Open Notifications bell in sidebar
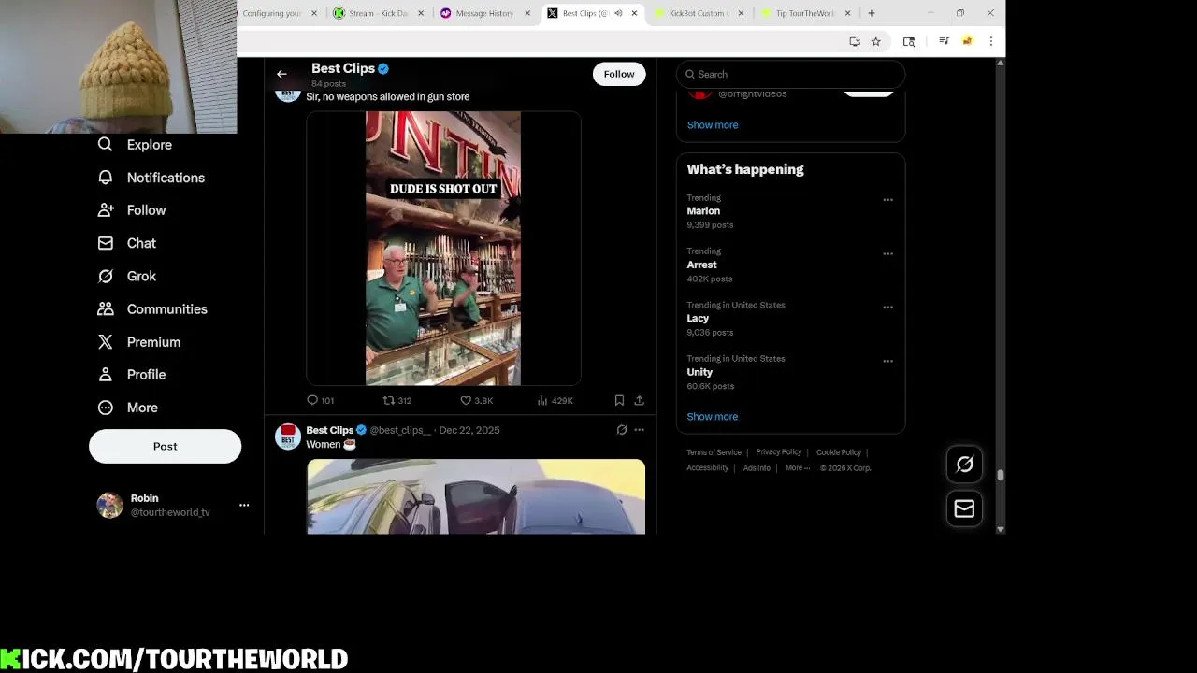Image resolution: width=1197 pixels, height=673 pixels. tap(106, 178)
